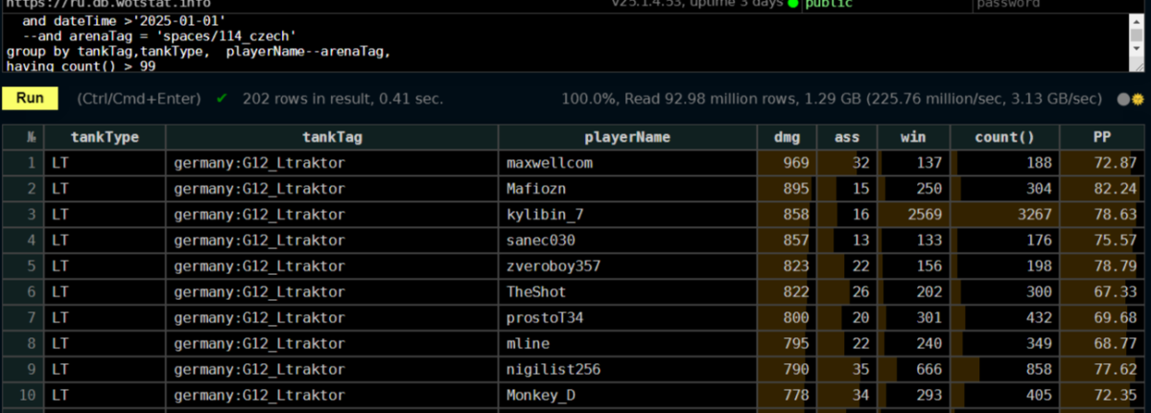Select player name maxwellcom

[549, 163]
